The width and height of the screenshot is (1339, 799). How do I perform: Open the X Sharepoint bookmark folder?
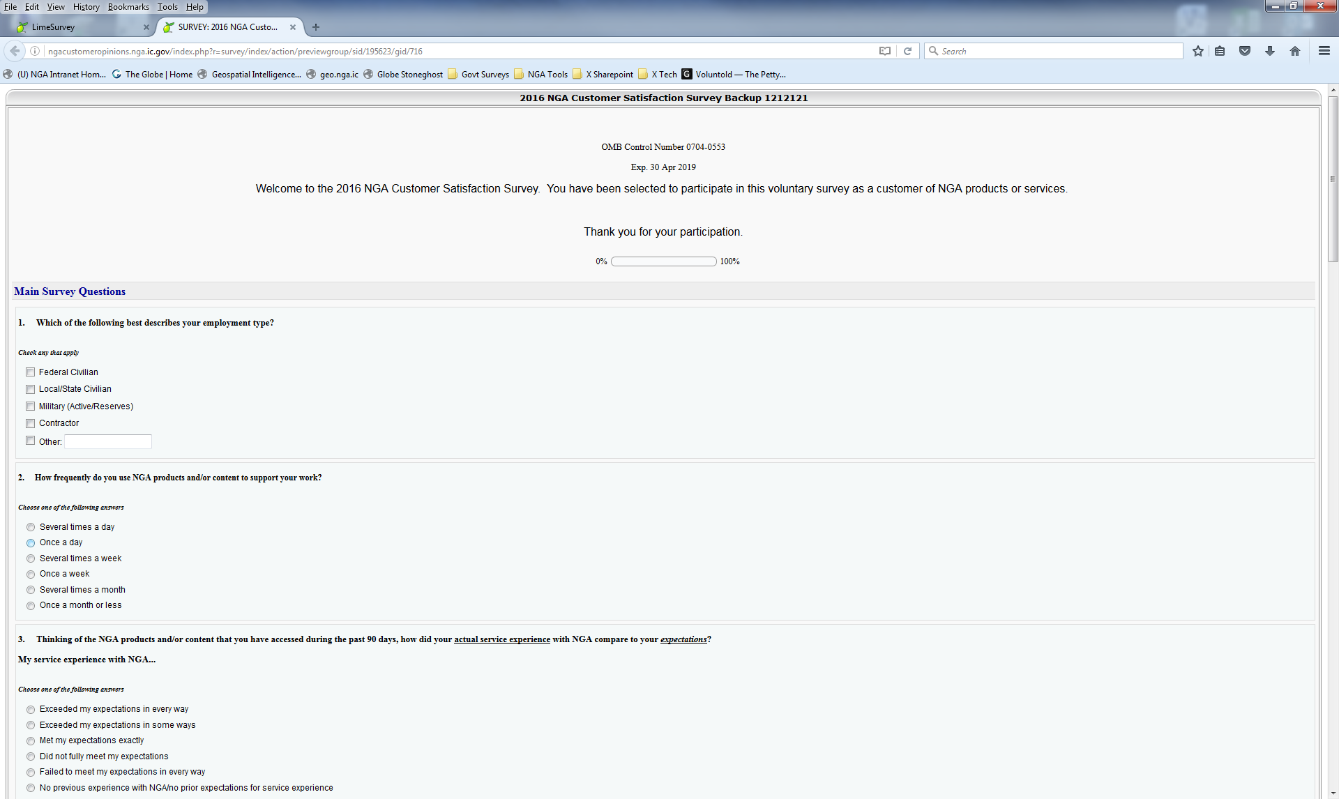[x=603, y=75]
